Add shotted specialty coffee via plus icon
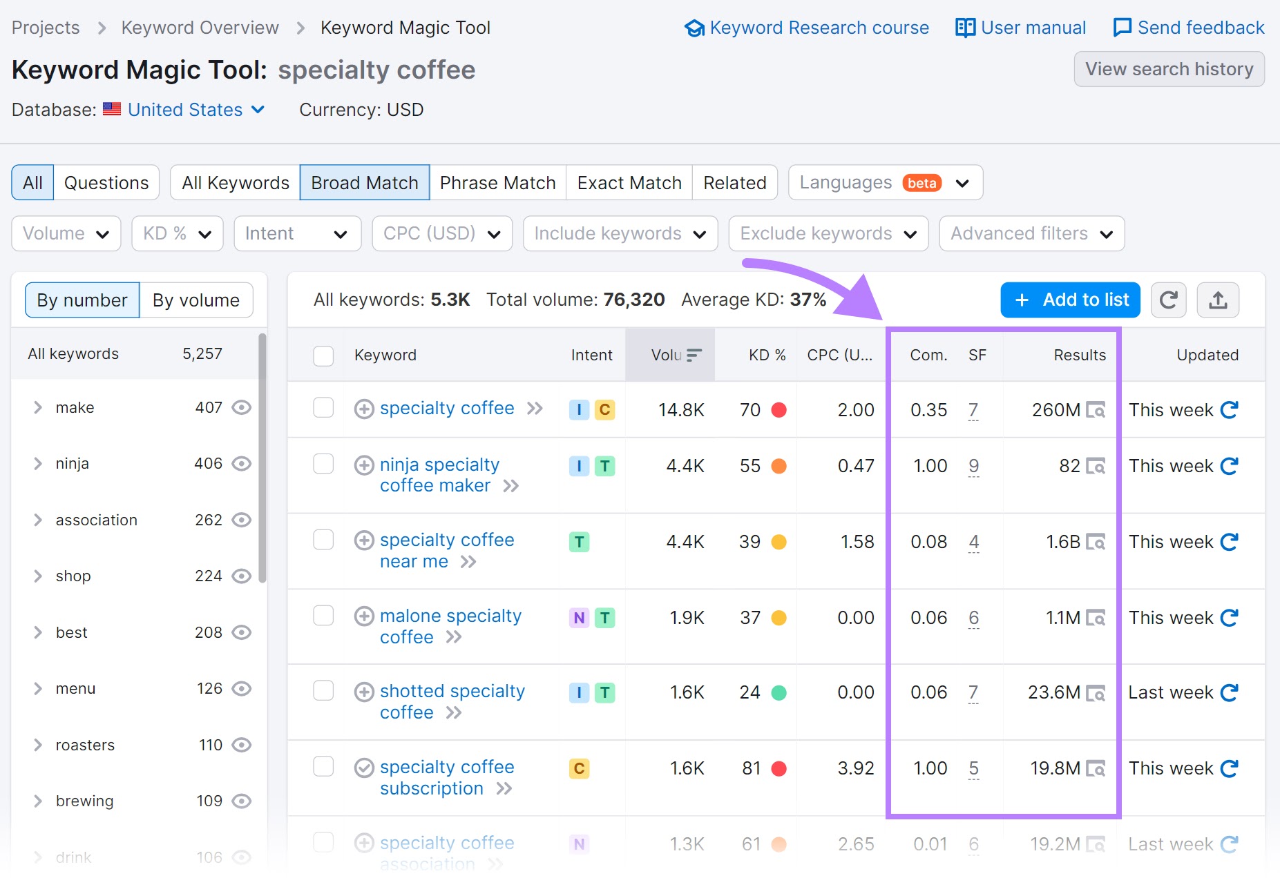This screenshot has height=887, width=1280. pyautogui.click(x=364, y=692)
